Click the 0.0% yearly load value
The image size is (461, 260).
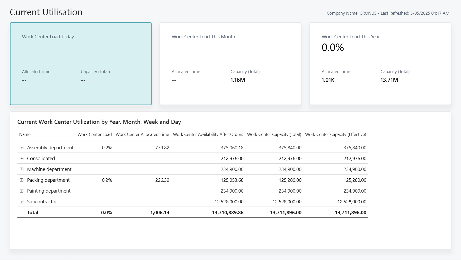(333, 47)
